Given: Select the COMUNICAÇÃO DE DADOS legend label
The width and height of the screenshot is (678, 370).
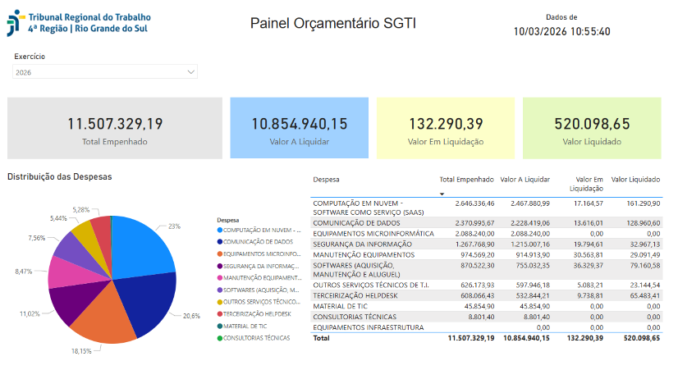Looking at the screenshot, I should 259,242.
